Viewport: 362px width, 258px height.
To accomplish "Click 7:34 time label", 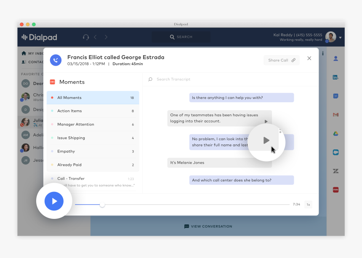I will tap(296, 205).
